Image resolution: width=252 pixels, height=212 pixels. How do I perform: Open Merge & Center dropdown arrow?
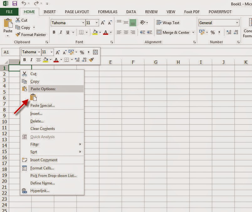(x=193, y=32)
